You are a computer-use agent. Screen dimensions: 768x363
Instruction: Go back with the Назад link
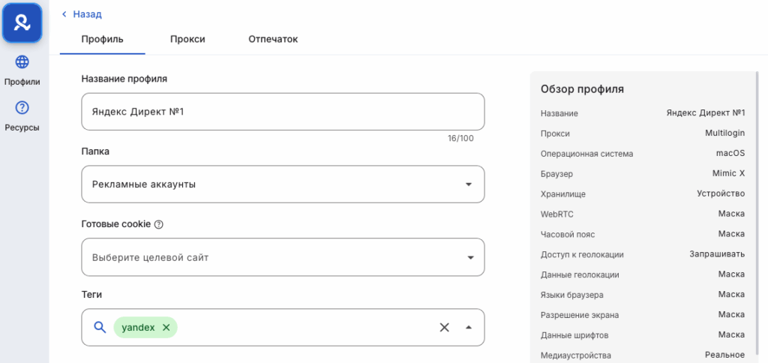87,14
